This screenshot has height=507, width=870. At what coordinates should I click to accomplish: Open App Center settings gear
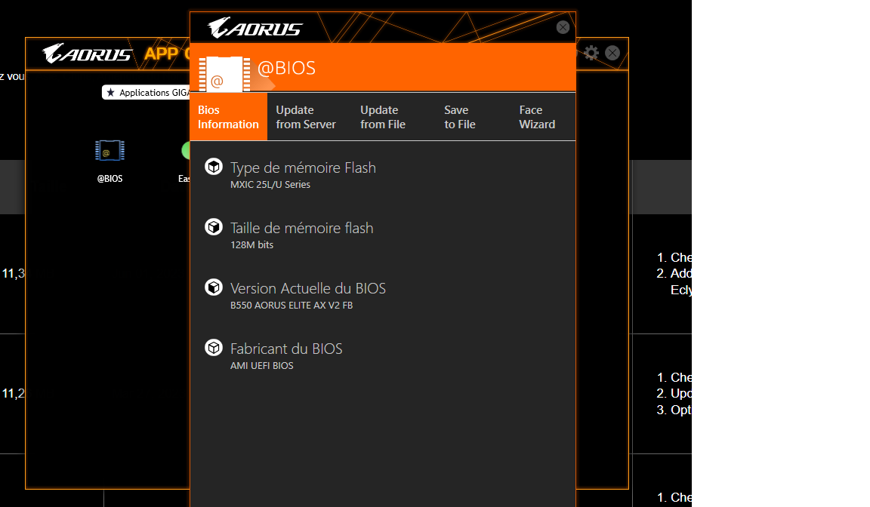click(591, 53)
